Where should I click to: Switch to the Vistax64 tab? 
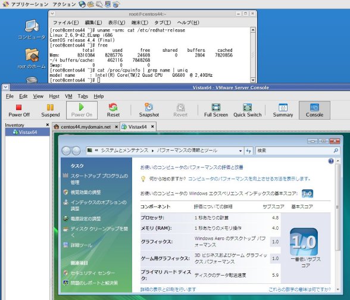point(137,127)
